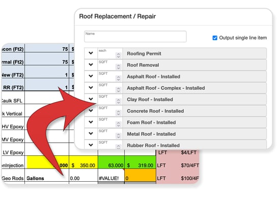This screenshot has width=280, height=197.
Task: Click the Roof Removal SQFT stepper
Action: 119,67
